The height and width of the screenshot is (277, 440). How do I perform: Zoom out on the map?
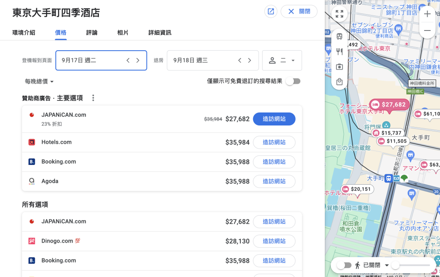(427, 30)
